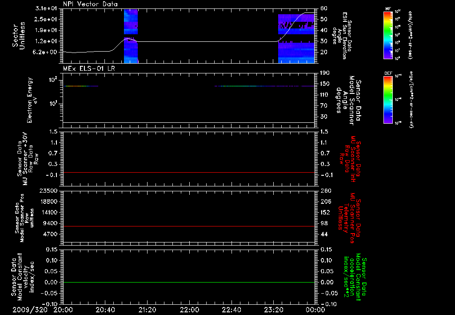Pick a point on the NF color bar
455x315 pixels.
[388, 35]
